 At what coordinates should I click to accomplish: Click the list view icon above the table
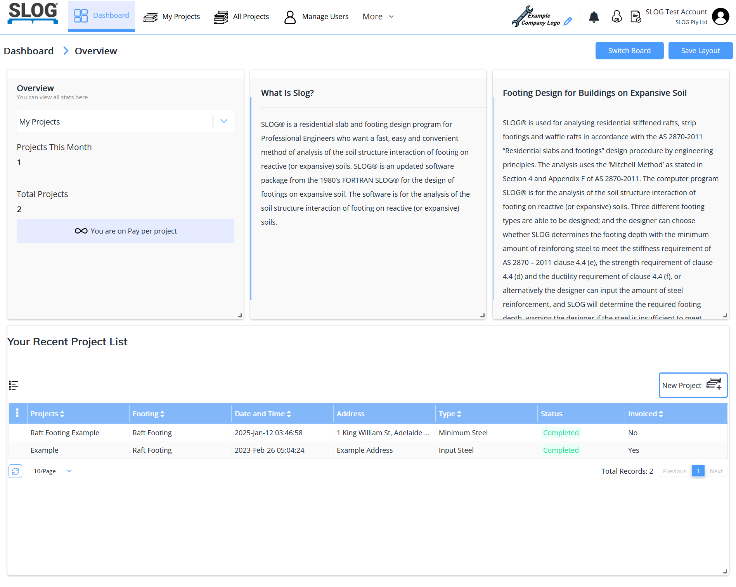tap(14, 385)
